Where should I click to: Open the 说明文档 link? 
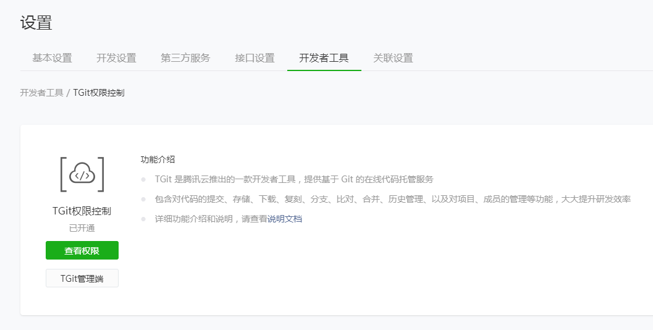[x=285, y=219]
